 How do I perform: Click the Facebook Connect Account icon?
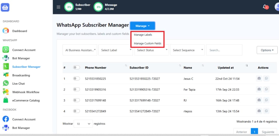[x=6, y=119]
